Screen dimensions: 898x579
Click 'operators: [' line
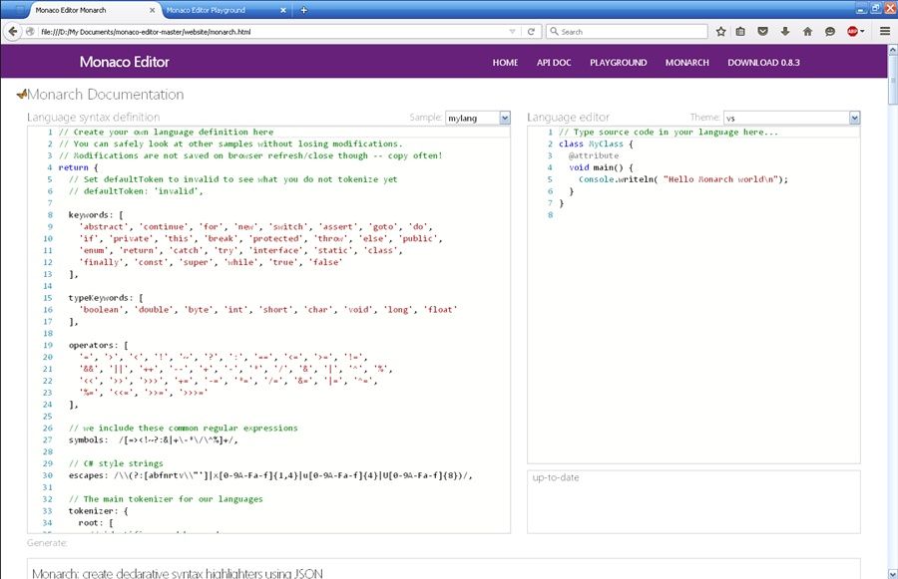(99, 345)
